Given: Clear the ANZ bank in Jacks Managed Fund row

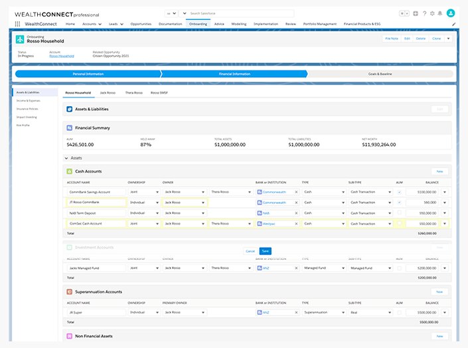Looking at the screenshot, I should 296,268.
